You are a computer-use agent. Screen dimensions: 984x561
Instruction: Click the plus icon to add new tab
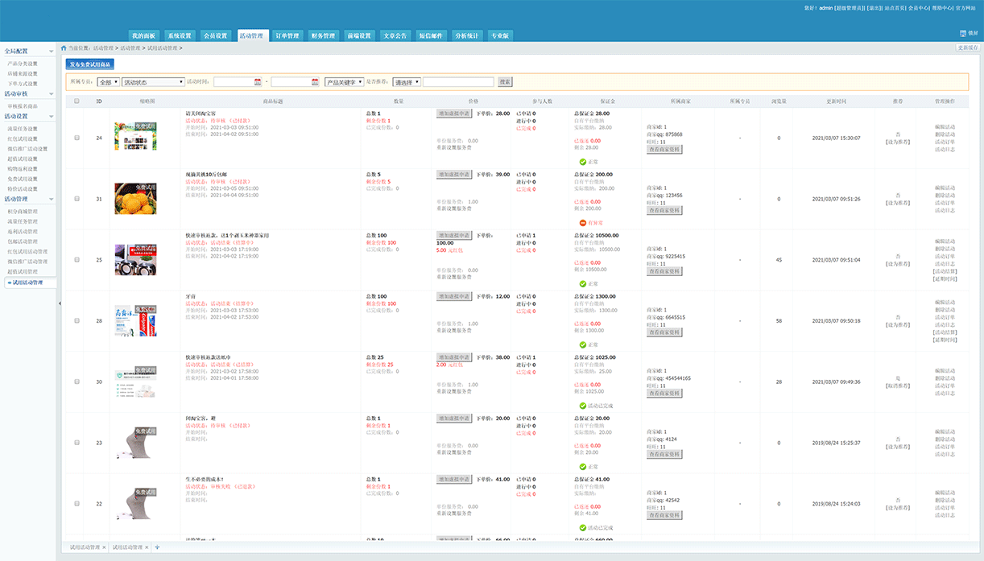[157, 547]
